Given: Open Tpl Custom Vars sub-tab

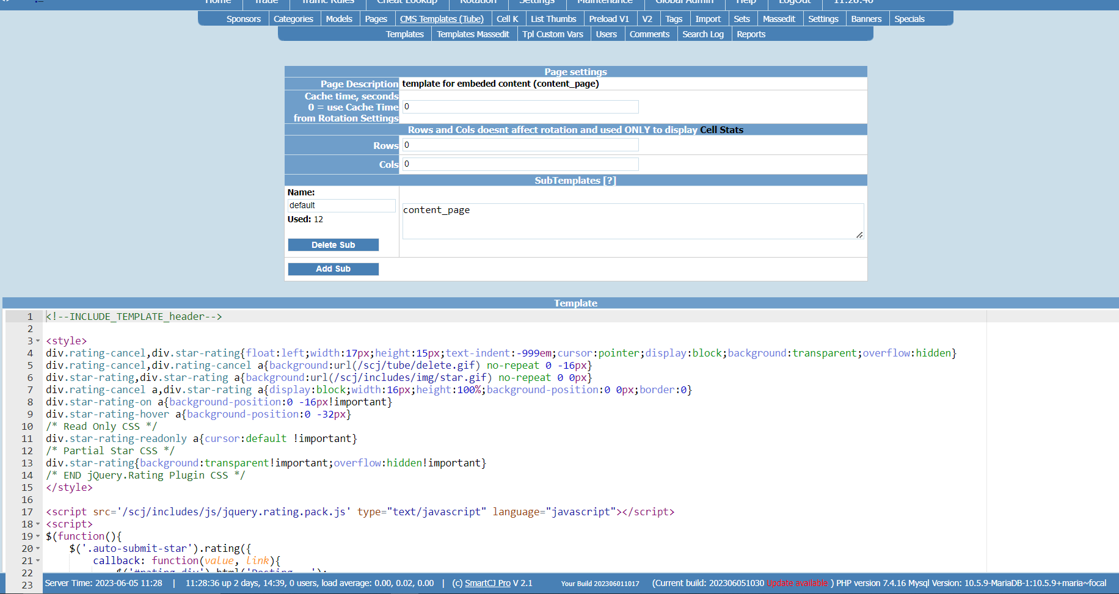Looking at the screenshot, I should (x=553, y=34).
